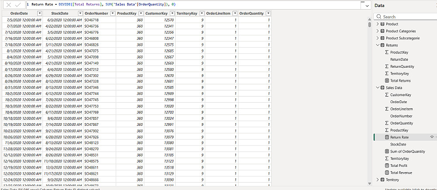Click the table scrollbar down arrow
Screen dimensions: 437x190
click(x=370, y=183)
